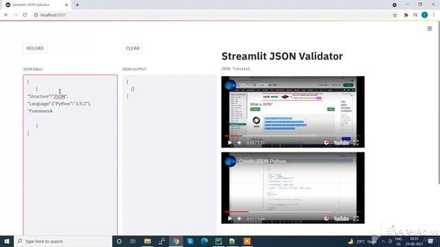Play the Create JSON Python video
The image size is (440, 247).
[x=230, y=218]
